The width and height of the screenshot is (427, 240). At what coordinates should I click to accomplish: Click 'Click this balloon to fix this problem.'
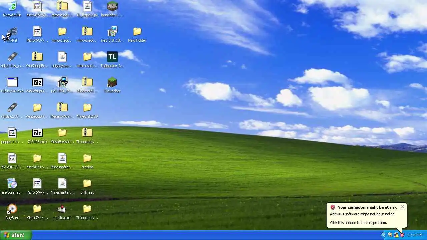point(359,223)
